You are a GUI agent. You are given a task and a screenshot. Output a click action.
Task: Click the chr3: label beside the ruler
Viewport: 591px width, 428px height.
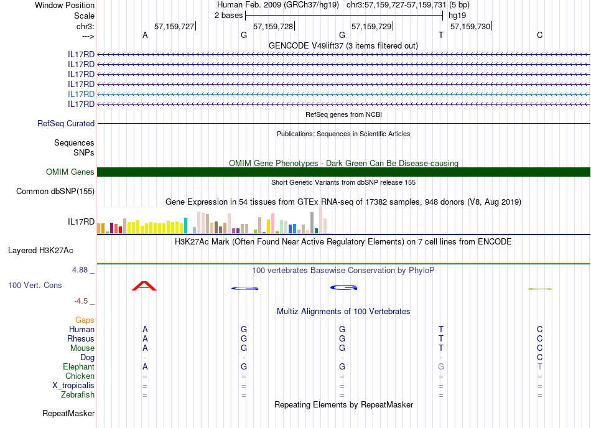[85, 26]
